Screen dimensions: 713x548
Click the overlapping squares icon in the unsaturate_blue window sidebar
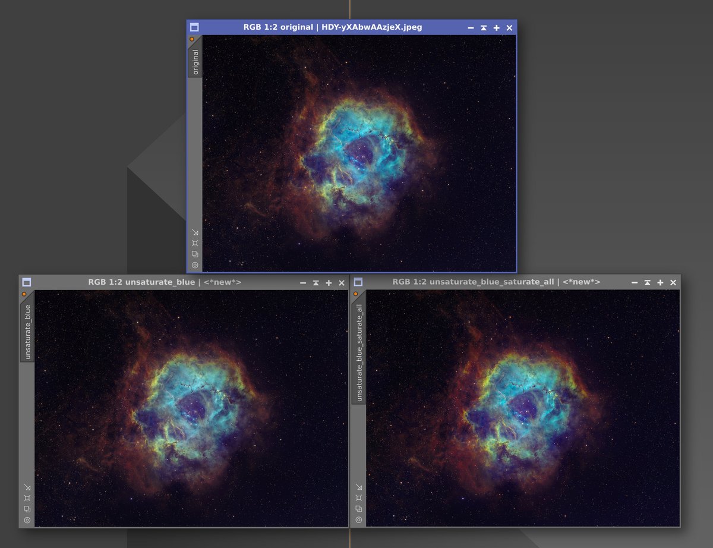(27, 509)
